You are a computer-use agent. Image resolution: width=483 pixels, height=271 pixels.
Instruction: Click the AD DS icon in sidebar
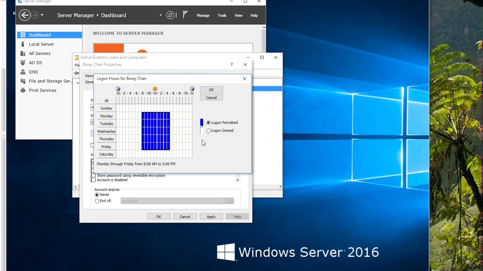click(23, 62)
